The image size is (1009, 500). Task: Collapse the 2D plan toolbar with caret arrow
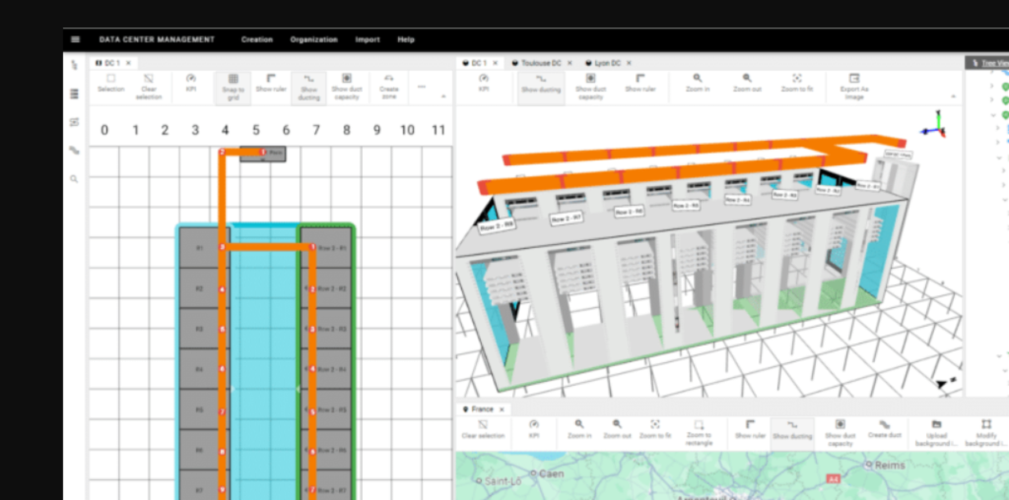pyautogui.click(x=442, y=96)
